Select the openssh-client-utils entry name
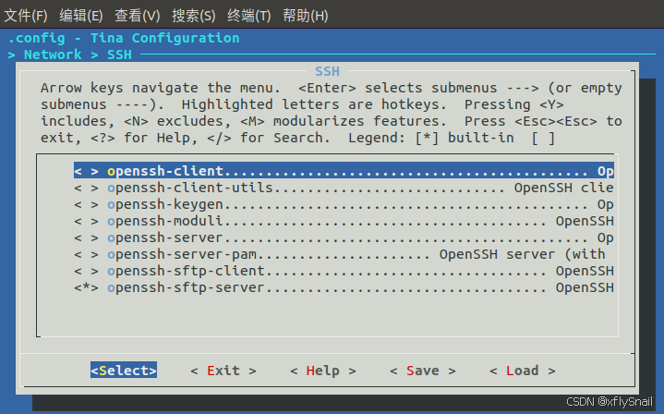Viewport: 664px width, 414px height. [190, 188]
